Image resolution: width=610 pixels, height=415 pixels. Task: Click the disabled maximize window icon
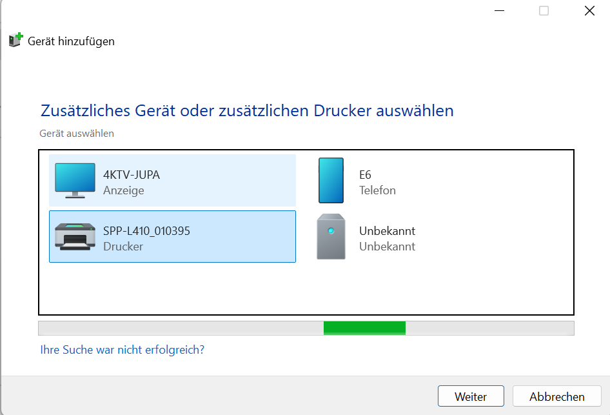544,11
